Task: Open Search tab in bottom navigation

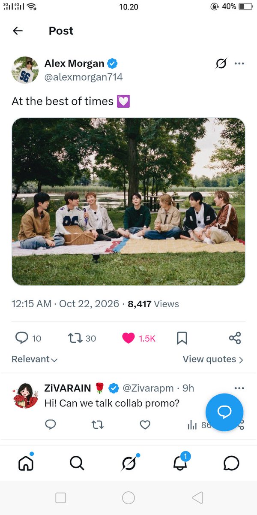Action: click(x=77, y=463)
